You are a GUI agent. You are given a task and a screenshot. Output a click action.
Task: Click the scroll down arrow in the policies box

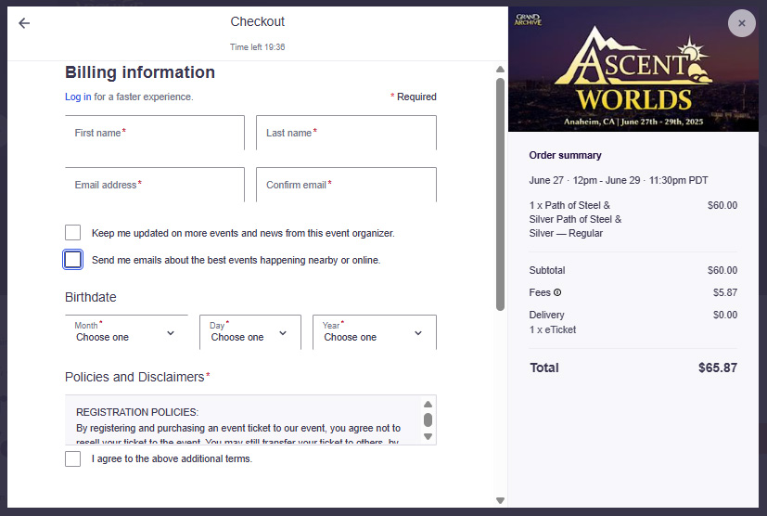coord(428,437)
